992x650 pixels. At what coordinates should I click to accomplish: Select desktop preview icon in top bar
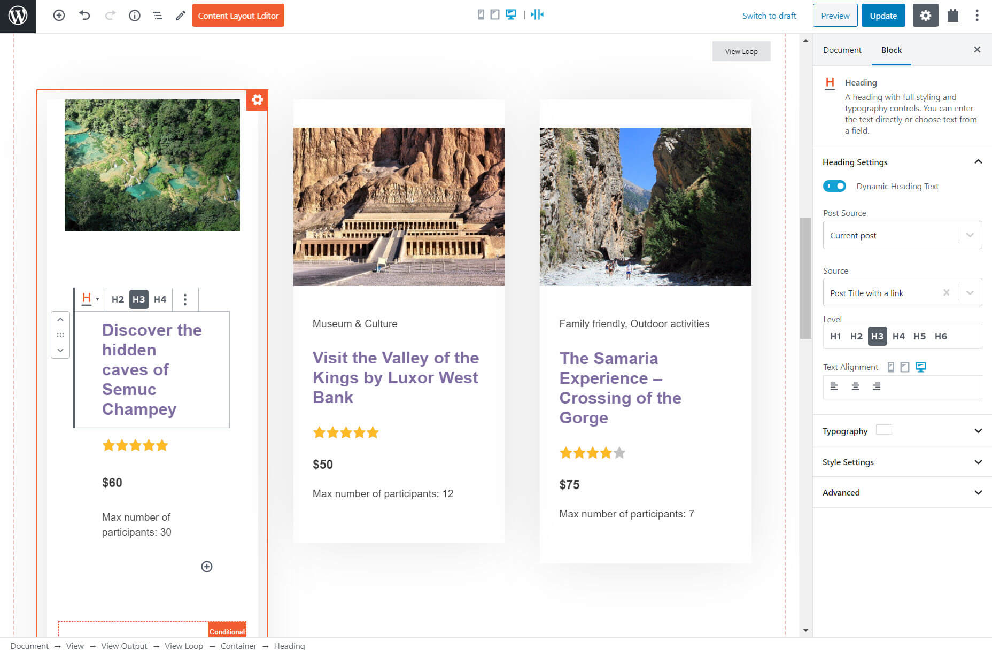(x=511, y=14)
